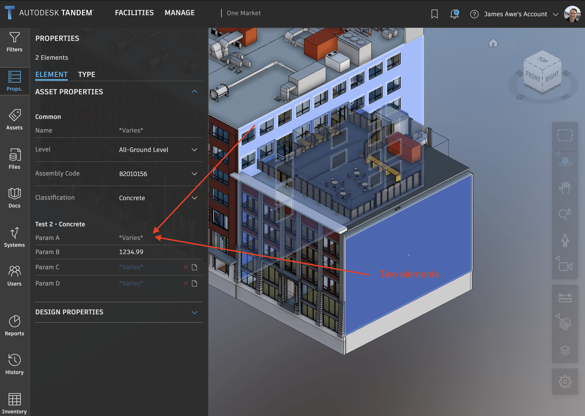Collapse the Asset Properties section
585x416 pixels.
coord(194,91)
